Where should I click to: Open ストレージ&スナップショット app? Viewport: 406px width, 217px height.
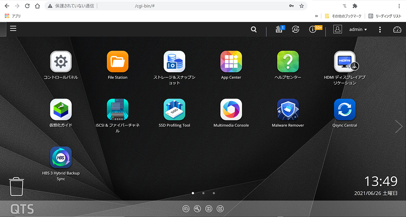pos(174,62)
